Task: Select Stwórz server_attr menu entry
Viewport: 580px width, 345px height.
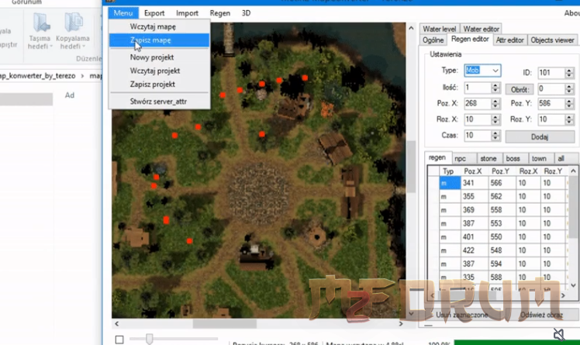Action: [160, 102]
